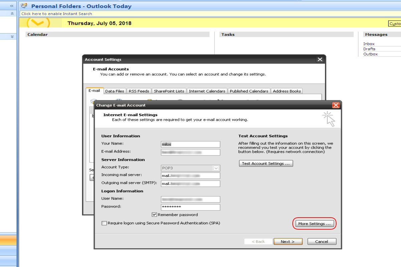Click the Logon Information label
Screen dimensions: 401x267
[122, 191]
